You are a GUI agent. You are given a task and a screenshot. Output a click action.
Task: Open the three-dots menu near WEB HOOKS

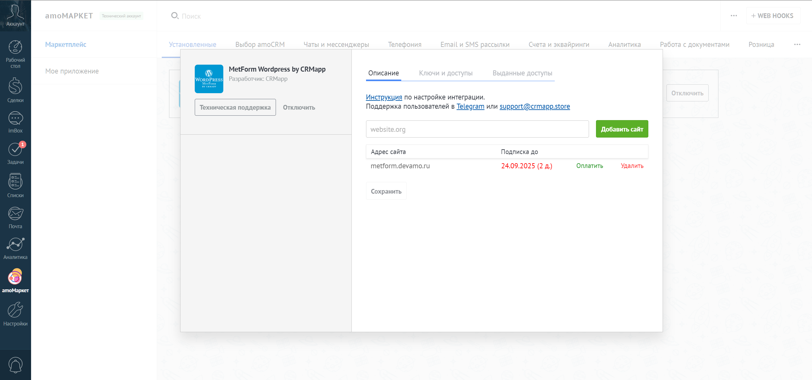pos(734,16)
